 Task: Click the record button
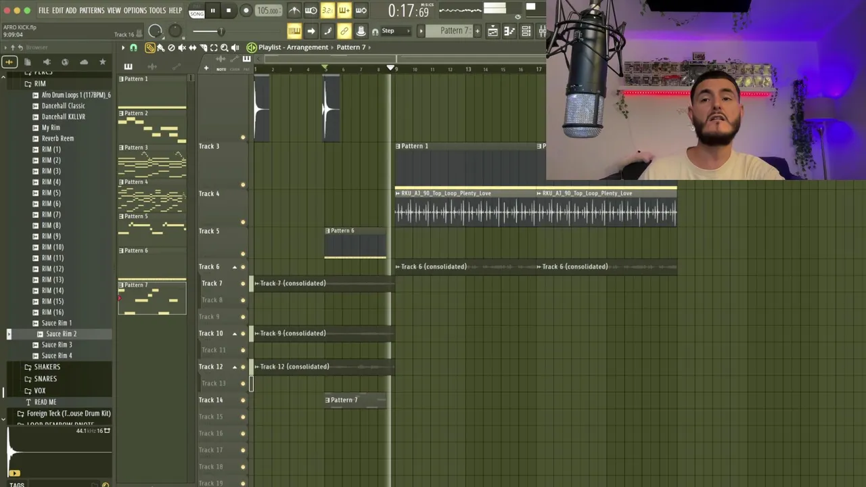246,11
